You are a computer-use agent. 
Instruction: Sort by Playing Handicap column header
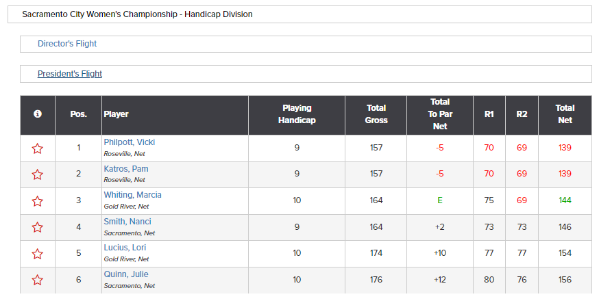297,114
